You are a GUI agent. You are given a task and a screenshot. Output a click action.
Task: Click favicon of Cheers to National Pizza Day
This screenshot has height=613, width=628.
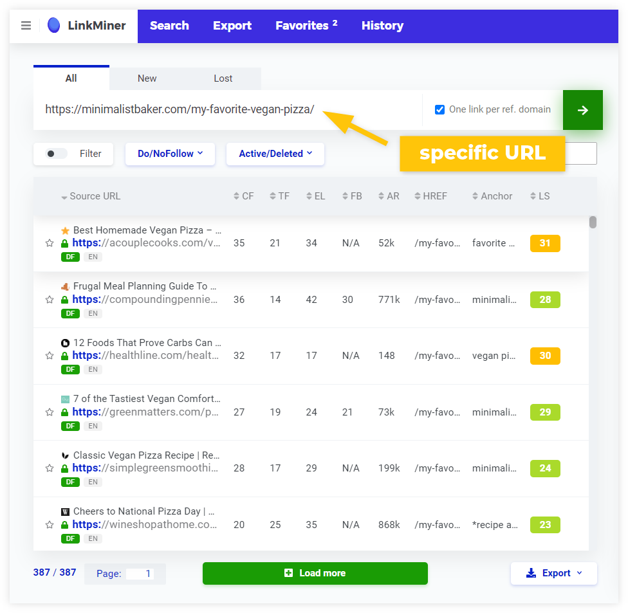click(65, 512)
